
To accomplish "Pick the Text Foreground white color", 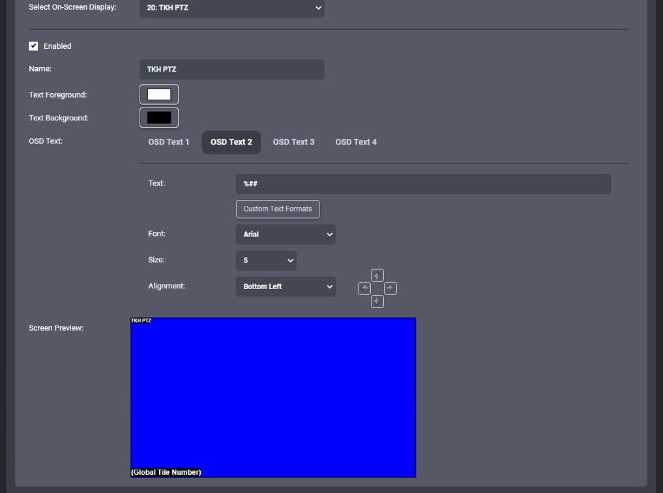I will pyautogui.click(x=159, y=94).
